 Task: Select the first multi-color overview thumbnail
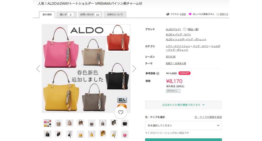click(x=47, y=123)
